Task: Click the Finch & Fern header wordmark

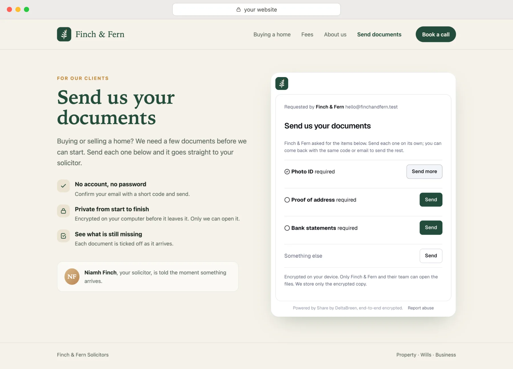Action: click(x=100, y=34)
